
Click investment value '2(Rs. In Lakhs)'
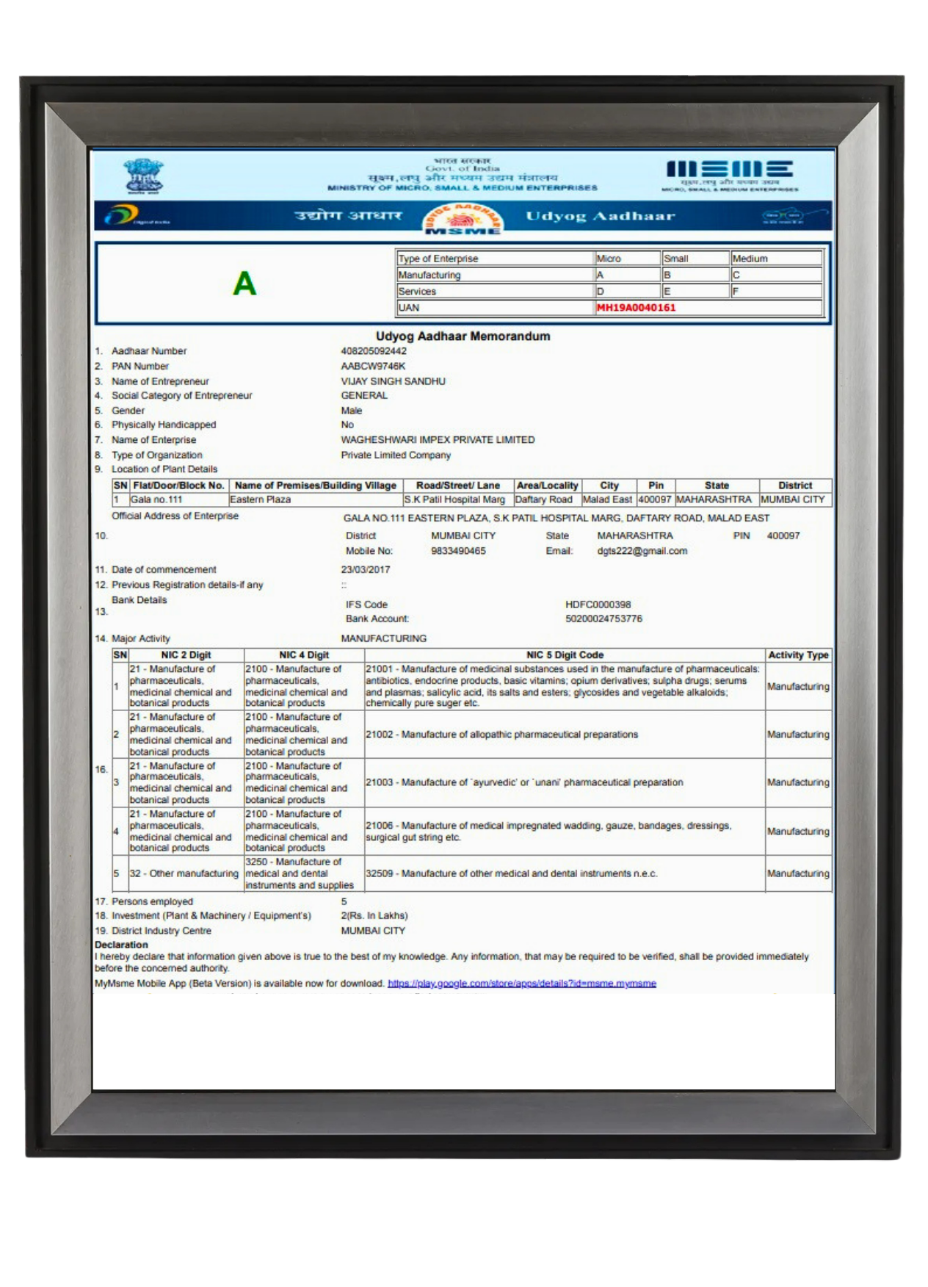point(374,916)
